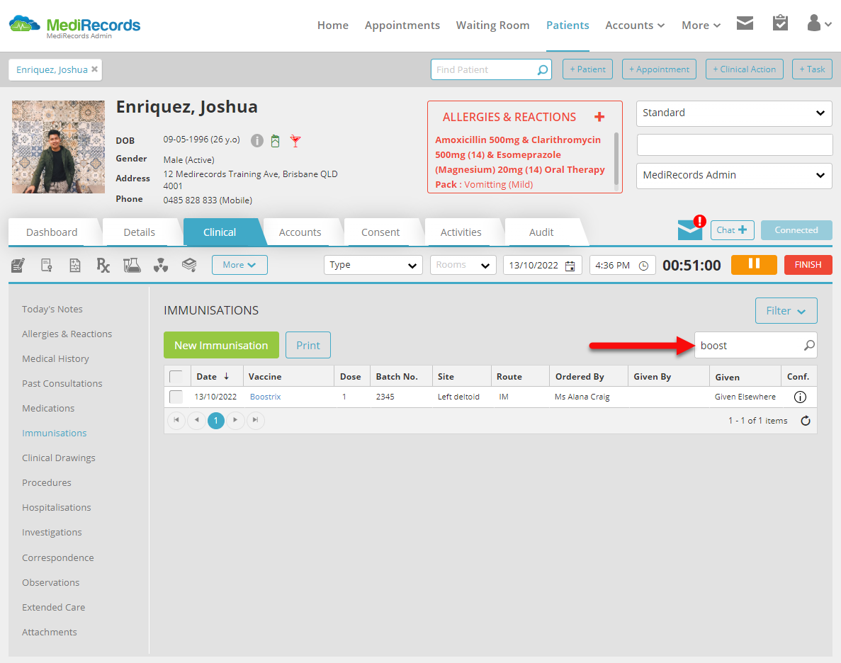Expand the Accounts menu in top navigation
Image resolution: width=841 pixels, height=663 pixels.
(x=635, y=25)
